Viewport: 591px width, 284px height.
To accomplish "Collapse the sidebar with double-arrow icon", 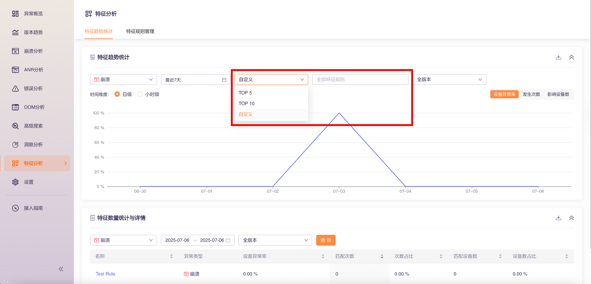I will pyautogui.click(x=61, y=269).
